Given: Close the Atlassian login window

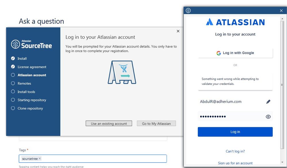Looking at the screenshot, I should (x=281, y=11).
